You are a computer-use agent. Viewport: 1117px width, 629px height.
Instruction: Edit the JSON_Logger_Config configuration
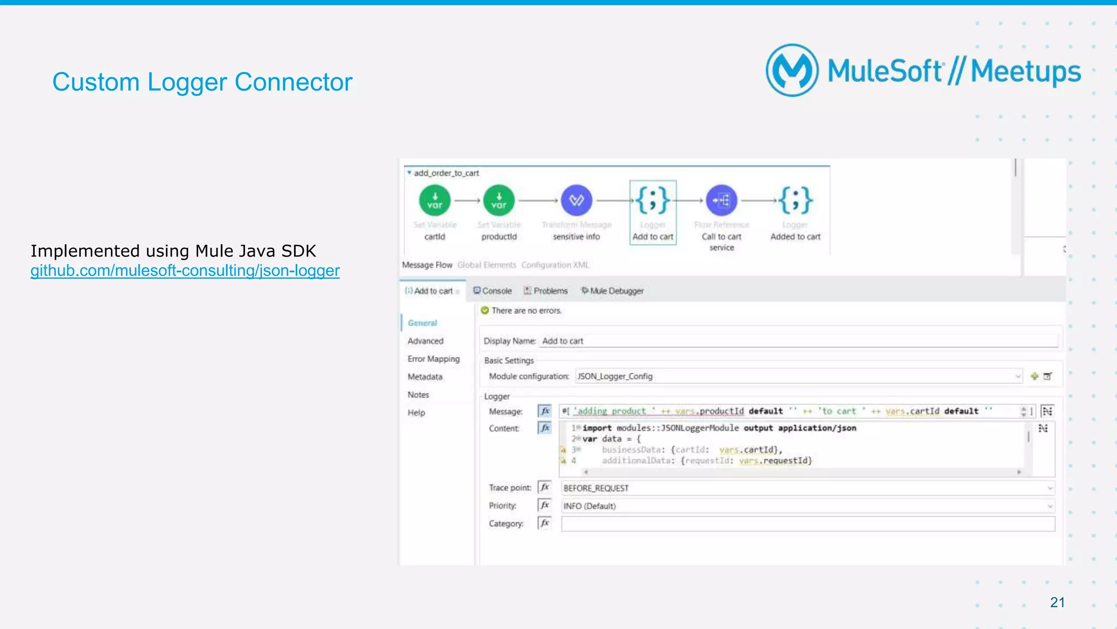(x=1048, y=376)
